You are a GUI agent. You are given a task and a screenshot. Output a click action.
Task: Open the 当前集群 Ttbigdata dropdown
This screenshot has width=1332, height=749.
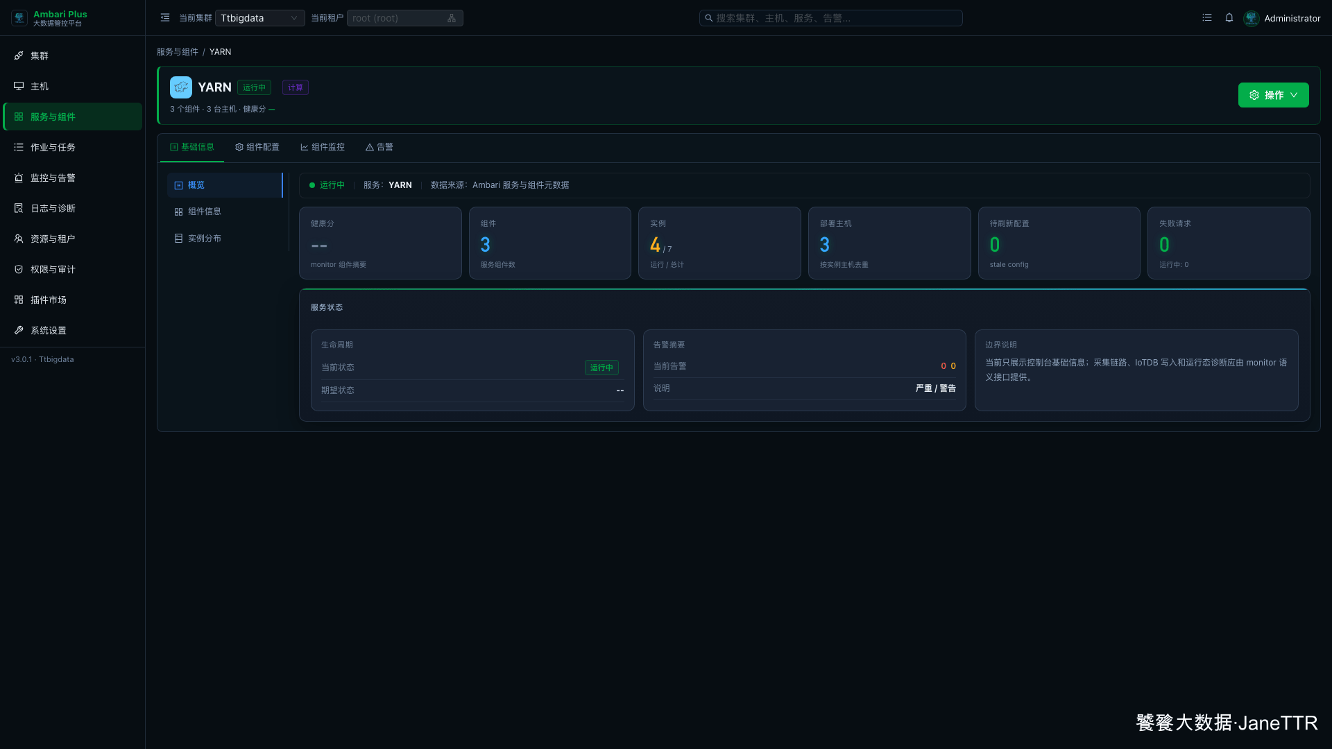pos(259,18)
